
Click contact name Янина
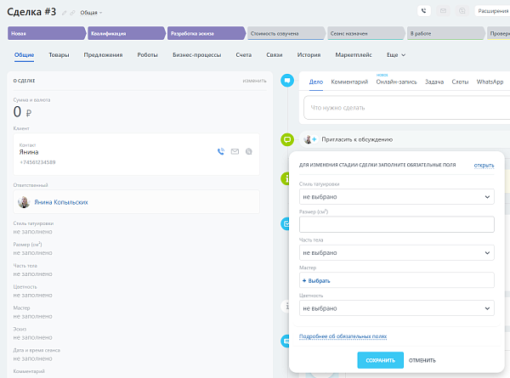pos(29,152)
